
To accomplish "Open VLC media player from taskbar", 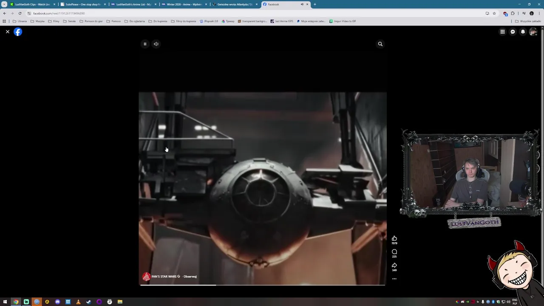I will click(78, 302).
